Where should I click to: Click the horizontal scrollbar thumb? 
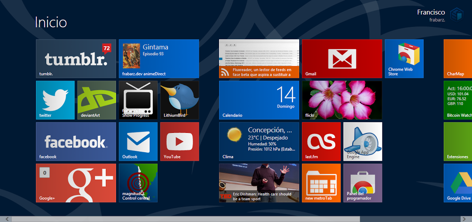click(185, 219)
